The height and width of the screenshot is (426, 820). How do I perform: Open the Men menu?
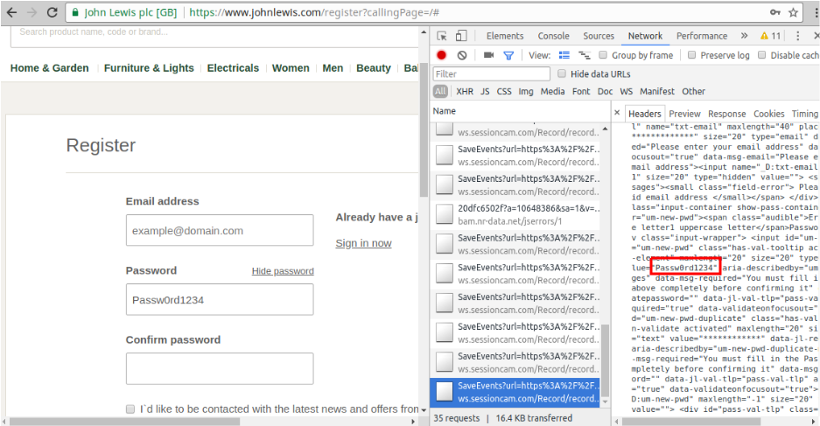(333, 68)
